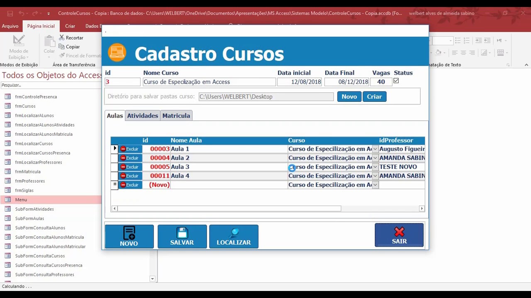The width and height of the screenshot is (531, 298).
Task: Click navigation pane scroll down arrow
Action: [152, 279]
